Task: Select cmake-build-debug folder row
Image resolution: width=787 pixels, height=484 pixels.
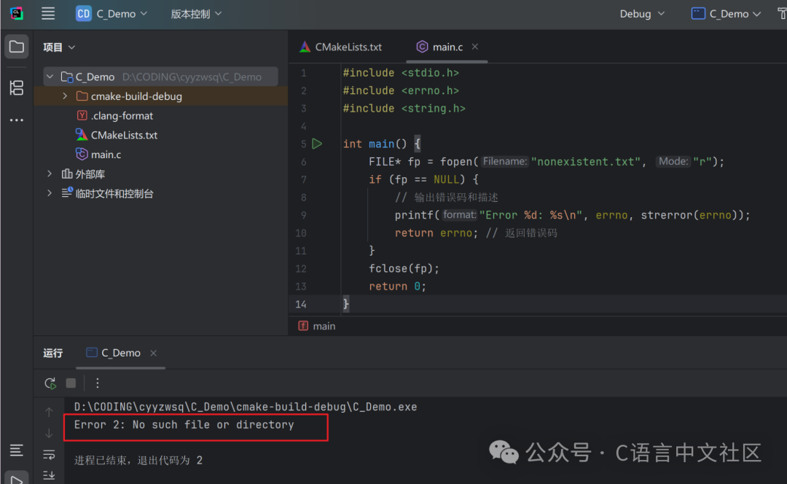Action: [x=160, y=96]
